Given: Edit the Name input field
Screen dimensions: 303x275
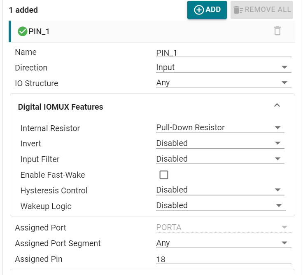Looking at the screenshot, I should click(224, 53).
